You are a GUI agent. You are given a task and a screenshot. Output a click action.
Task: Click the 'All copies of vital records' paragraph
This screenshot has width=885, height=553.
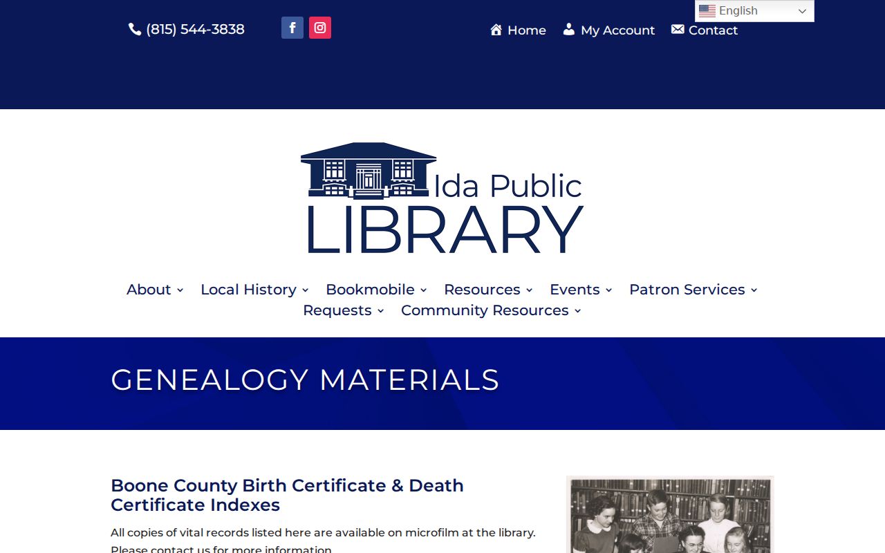323,541
